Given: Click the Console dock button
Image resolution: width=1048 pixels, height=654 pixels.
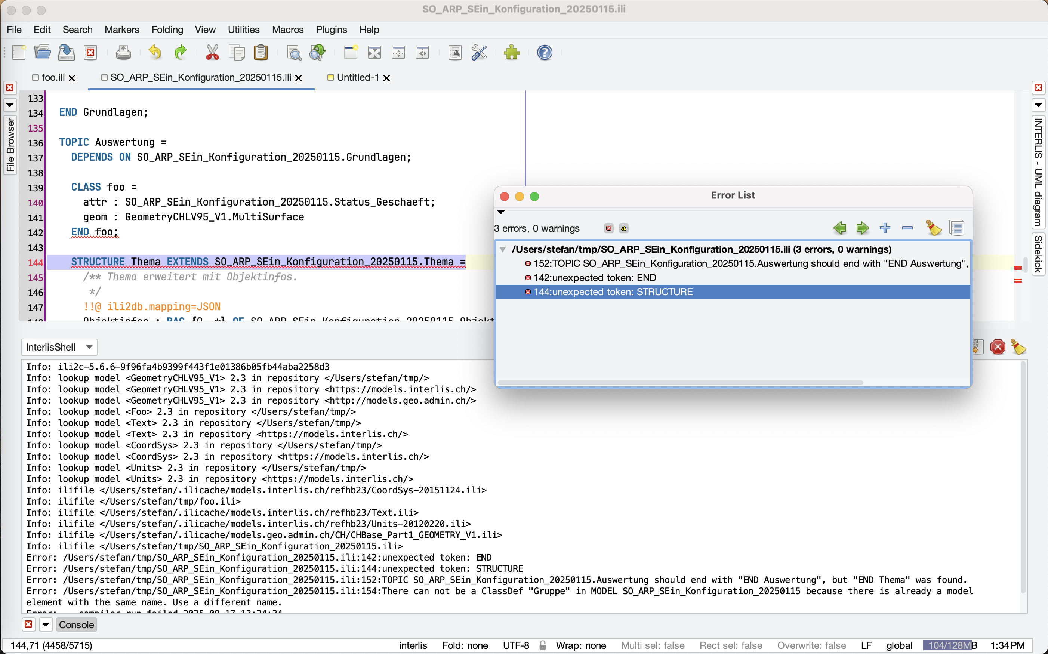Looking at the screenshot, I should tap(77, 624).
